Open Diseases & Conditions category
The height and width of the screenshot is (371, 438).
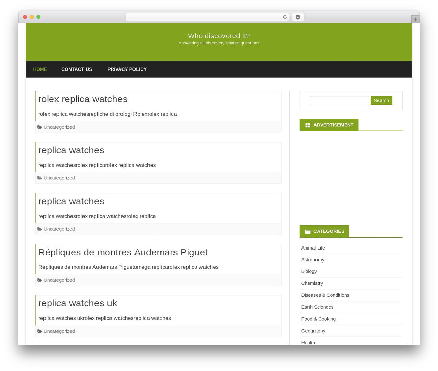[325, 295]
